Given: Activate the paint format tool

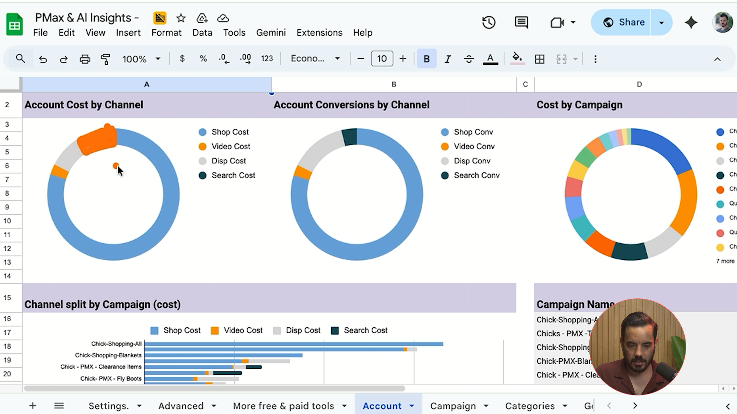Looking at the screenshot, I should tap(105, 59).
